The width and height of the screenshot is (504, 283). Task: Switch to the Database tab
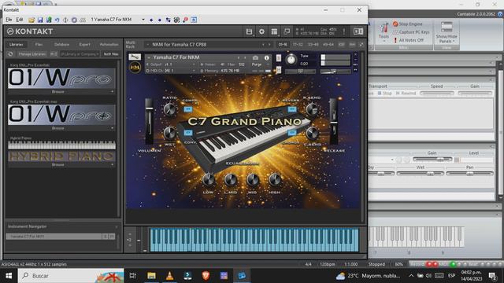tap(61, 44)
